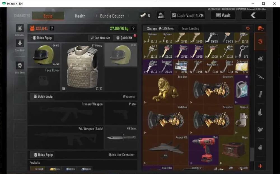Screen dimensions: 280x174
Task: Open the Bundle Coupon tab
Action: point(112,16)
